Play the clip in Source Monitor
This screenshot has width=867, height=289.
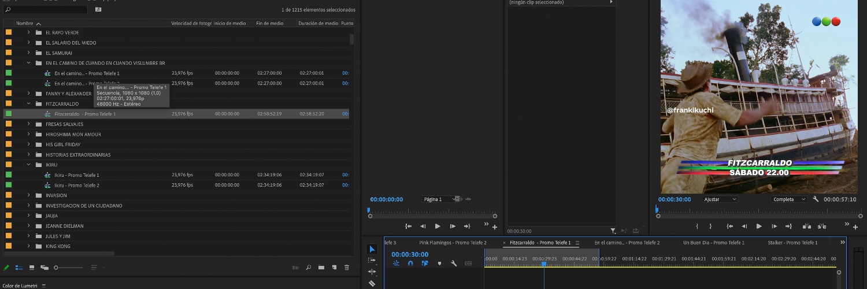pos(438,226)
